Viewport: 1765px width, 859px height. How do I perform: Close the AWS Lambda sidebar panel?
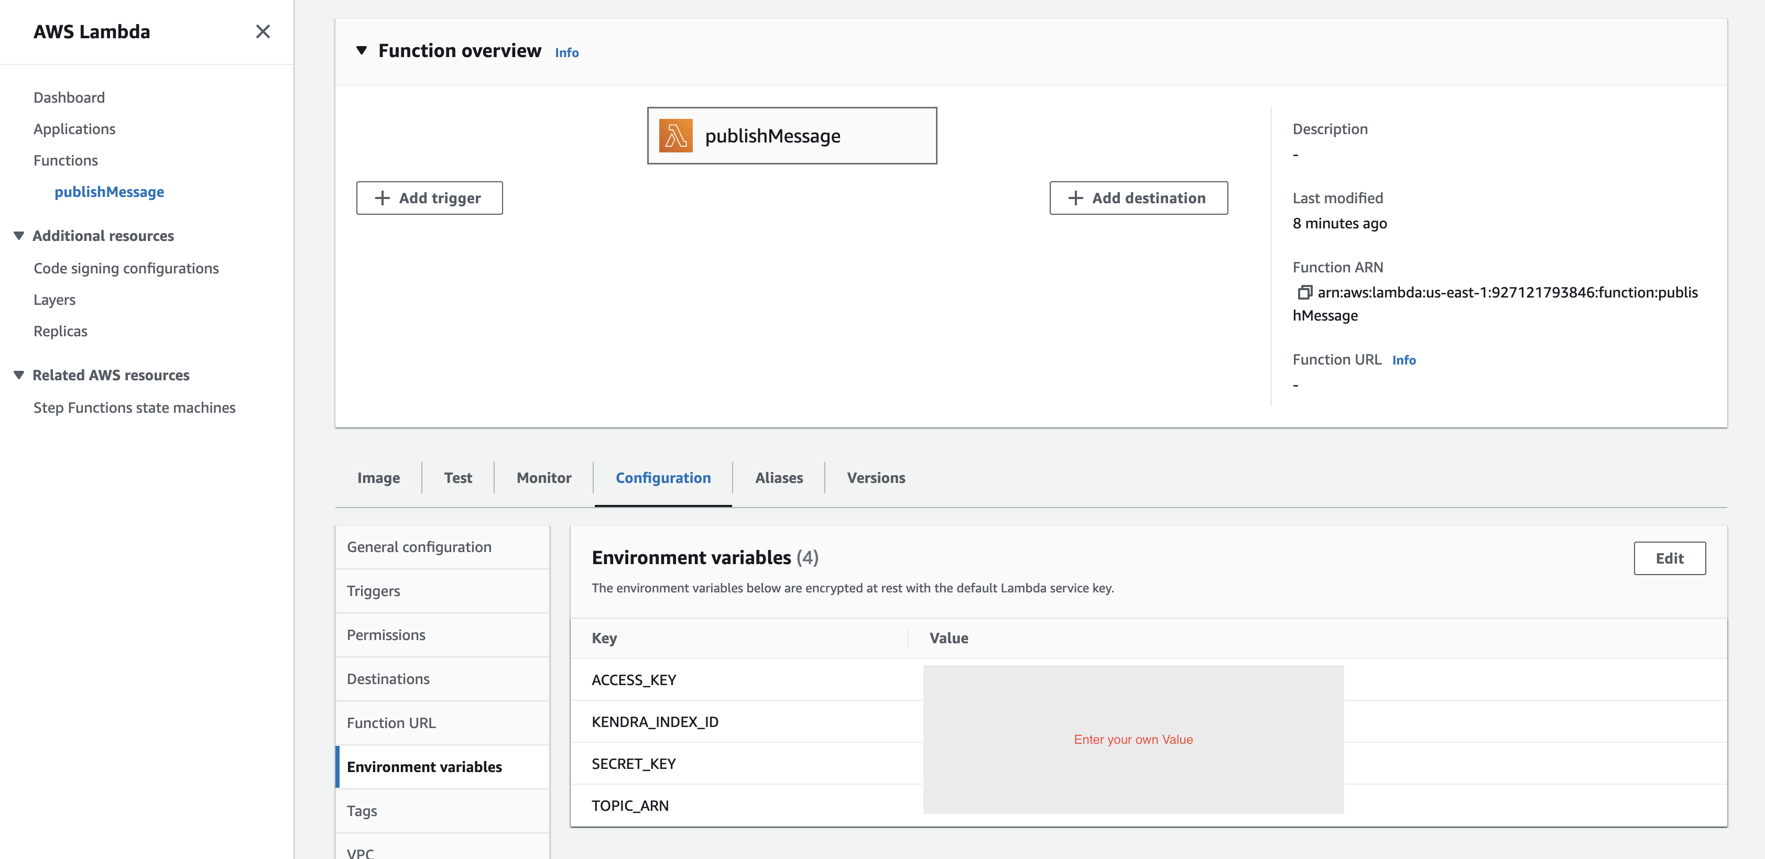pos(263,31)
